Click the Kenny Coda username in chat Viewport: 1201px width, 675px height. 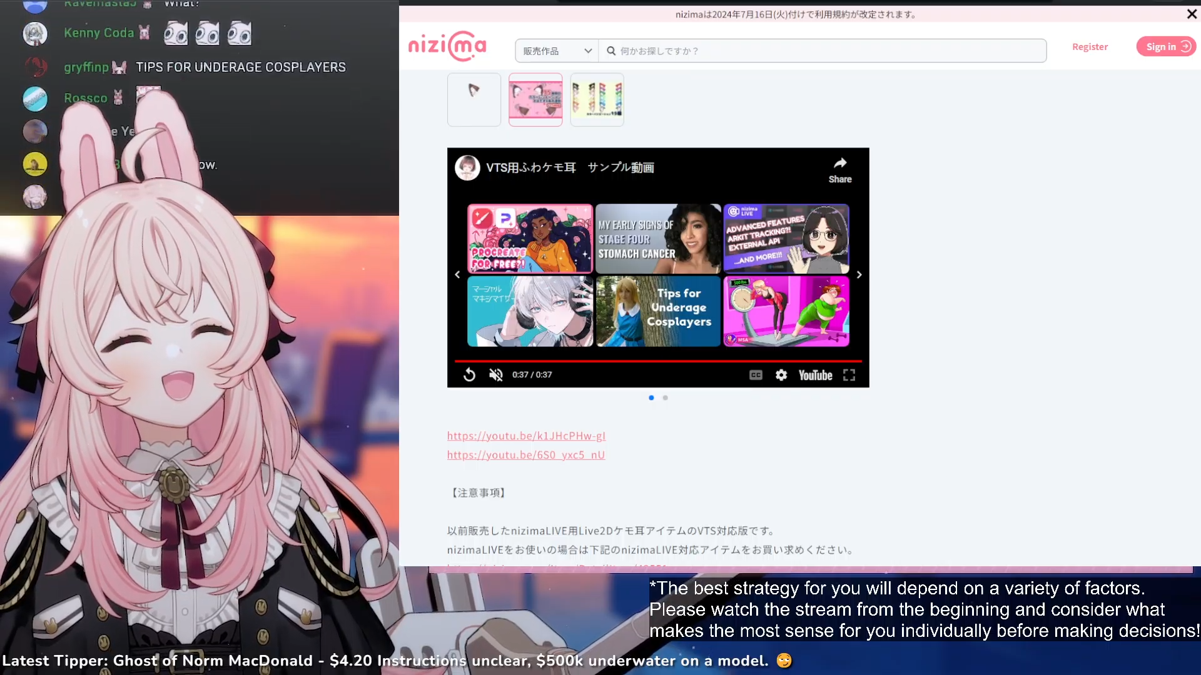pos(99,33)
